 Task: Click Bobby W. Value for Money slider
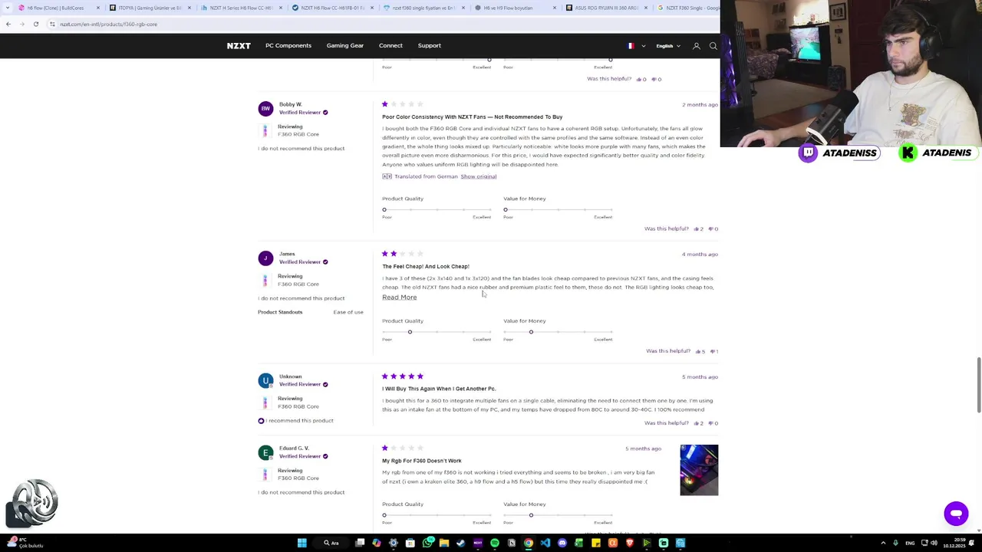[559, 209]
